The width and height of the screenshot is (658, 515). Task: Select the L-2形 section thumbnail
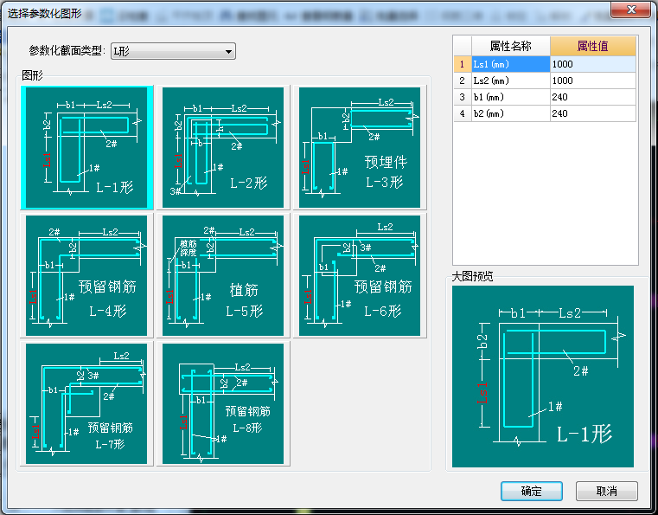pyautogui.click(x=223, y=147)
